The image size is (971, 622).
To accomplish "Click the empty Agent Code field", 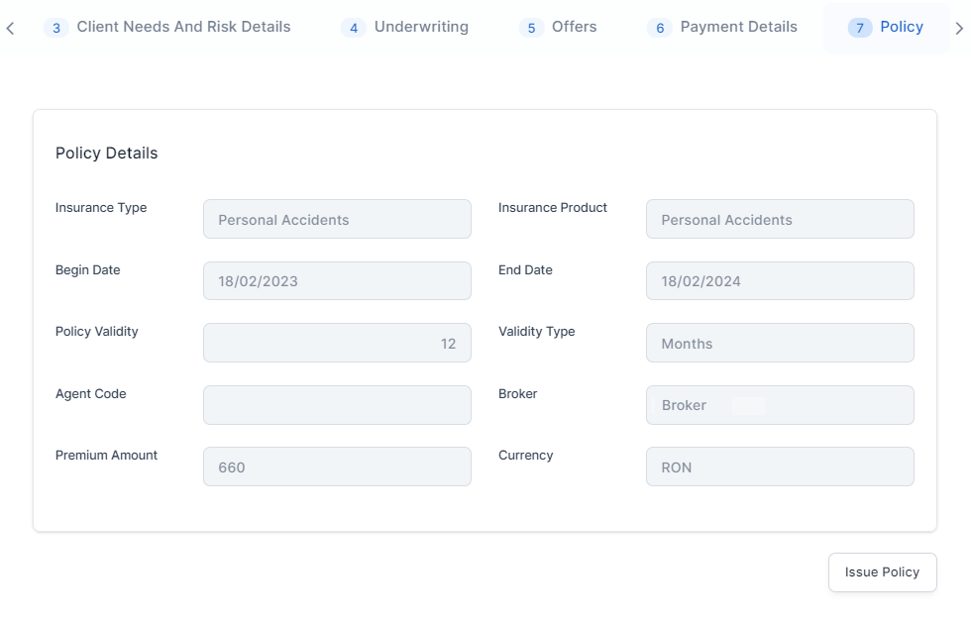I will (x=337, y=405).
